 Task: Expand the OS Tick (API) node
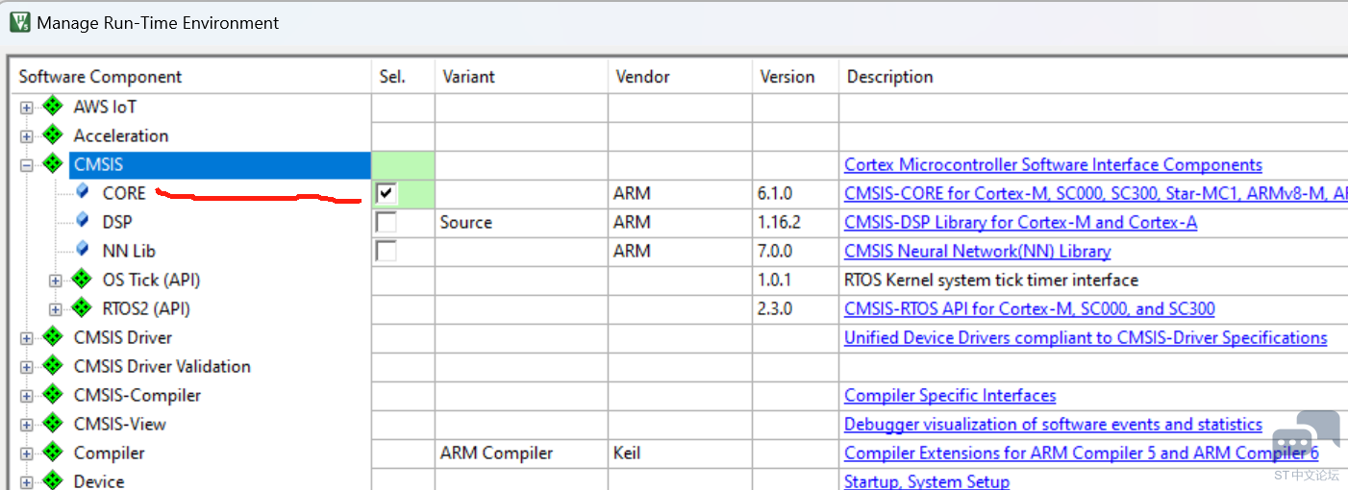[x=55, y=281]
